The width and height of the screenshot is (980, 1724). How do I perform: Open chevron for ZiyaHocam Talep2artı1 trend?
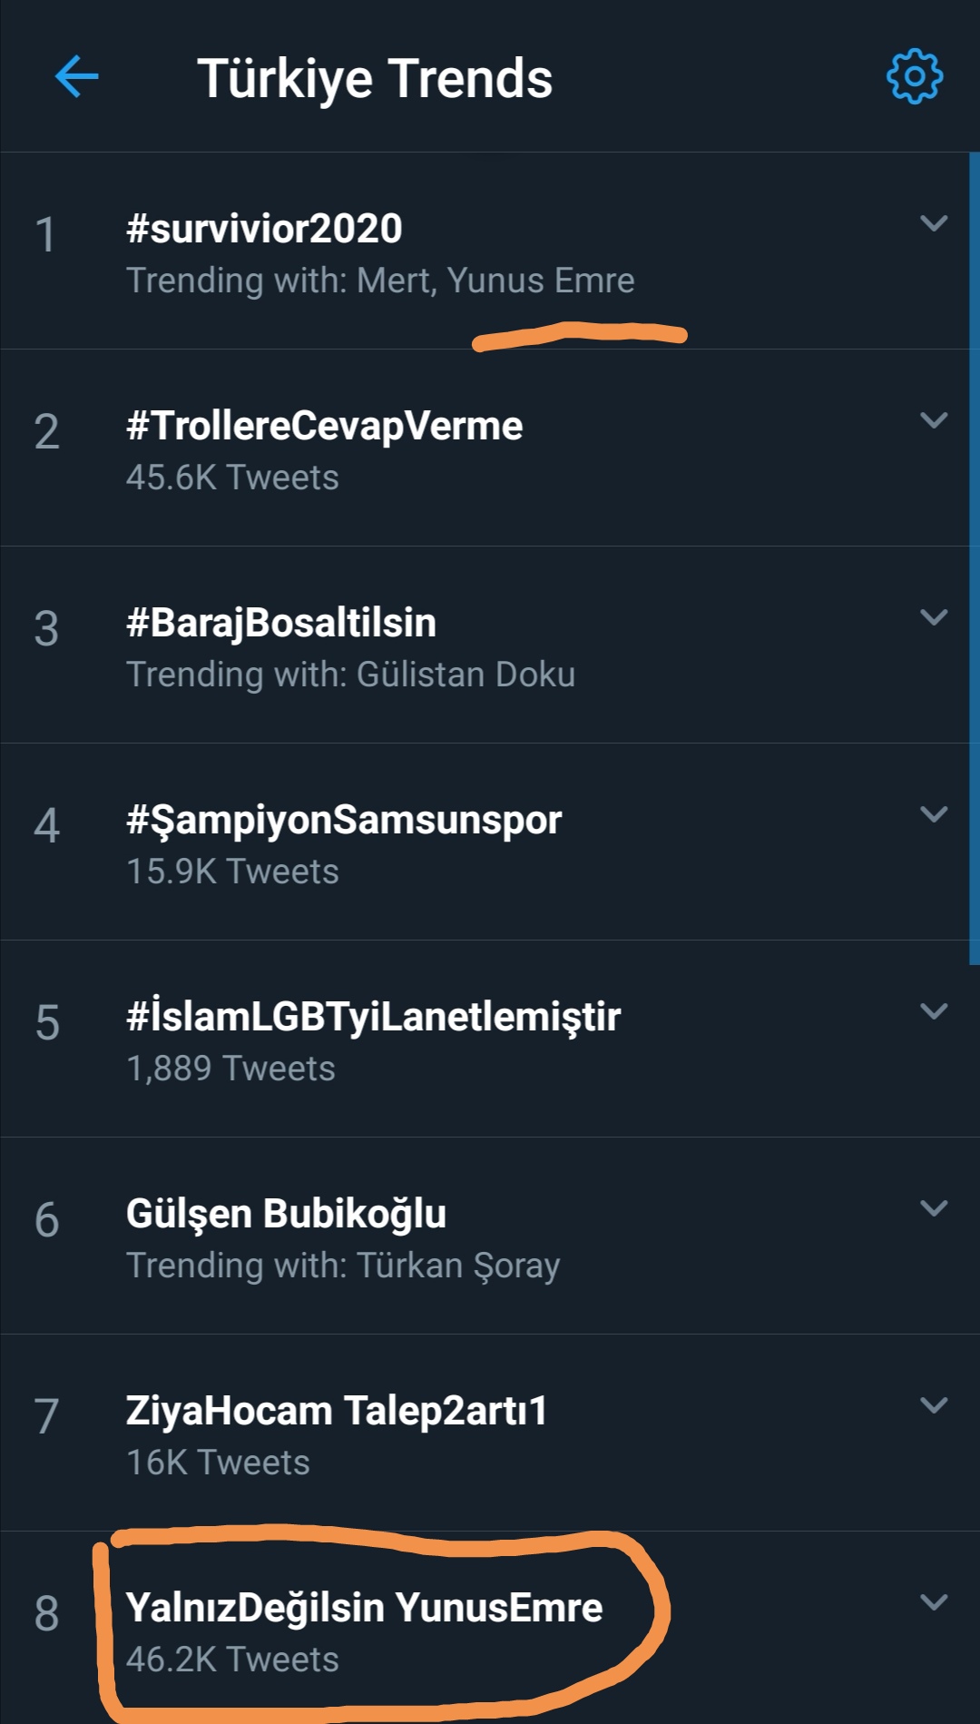934,1404
